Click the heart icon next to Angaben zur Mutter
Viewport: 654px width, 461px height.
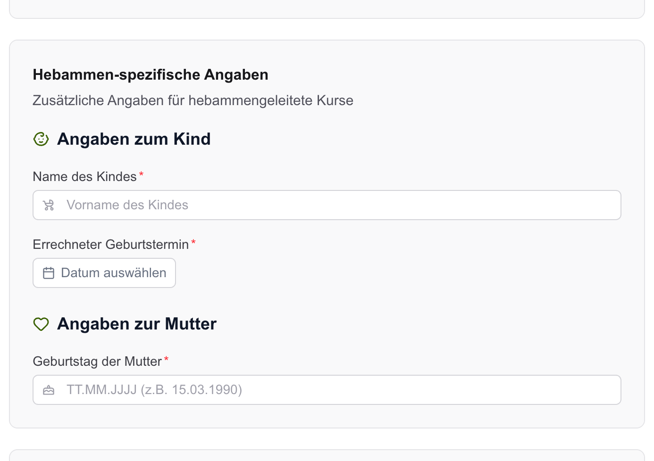(x=41, y=324)
